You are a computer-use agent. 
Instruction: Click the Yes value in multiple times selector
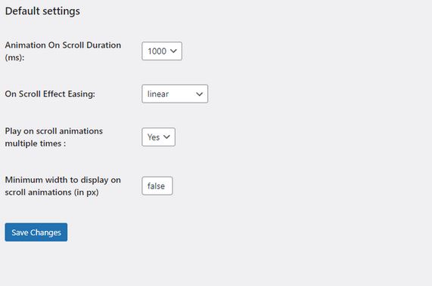(x=154, y=137)
